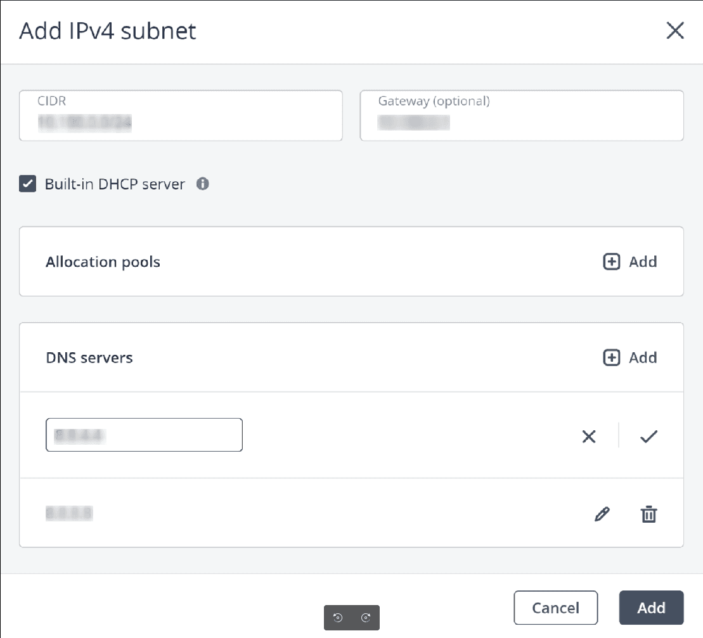Image resolution: width=703 pixels, height=638 pixels.
Task: Discard the DNS entry edit with X
Action: point(589,436)
